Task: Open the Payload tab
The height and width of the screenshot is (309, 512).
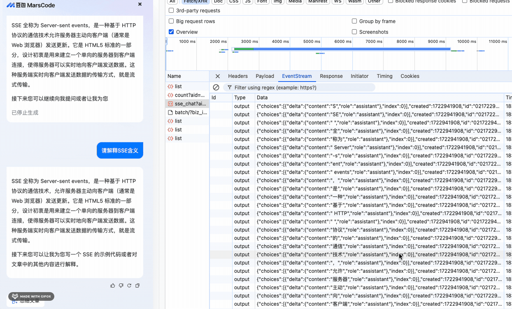Action: coord(265,76)
